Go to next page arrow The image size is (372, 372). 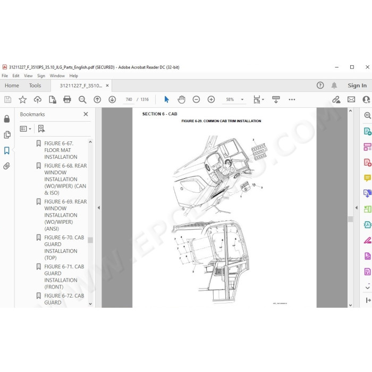(112, 99)
